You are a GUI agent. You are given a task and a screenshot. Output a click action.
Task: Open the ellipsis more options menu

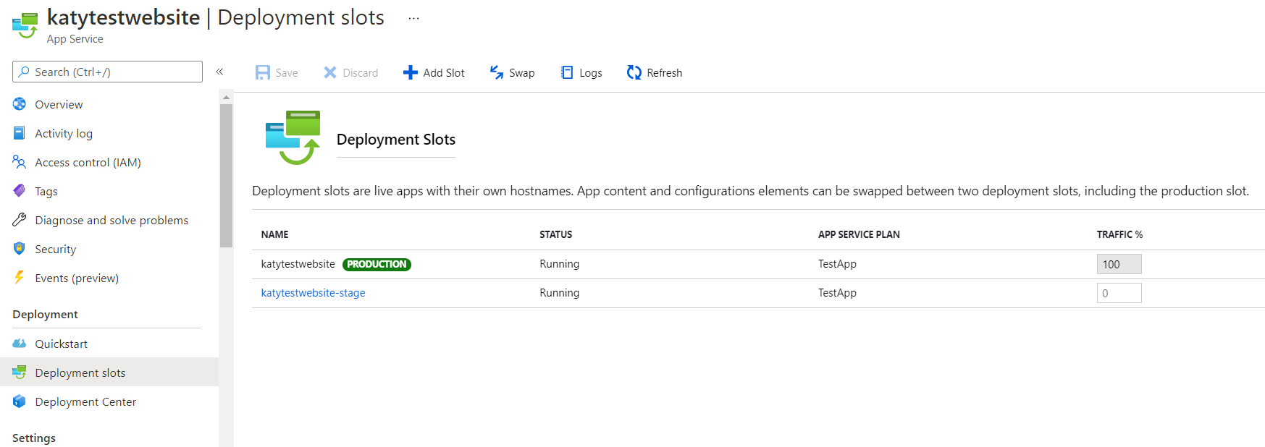[x=413, y=18]
